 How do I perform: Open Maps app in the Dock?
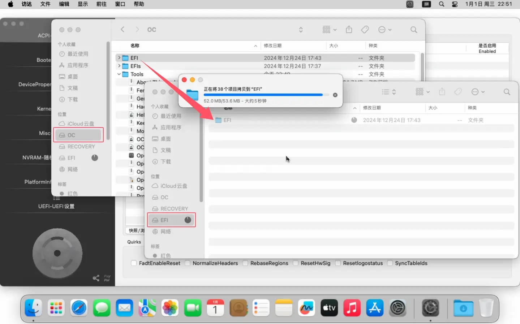coord(147,308)
